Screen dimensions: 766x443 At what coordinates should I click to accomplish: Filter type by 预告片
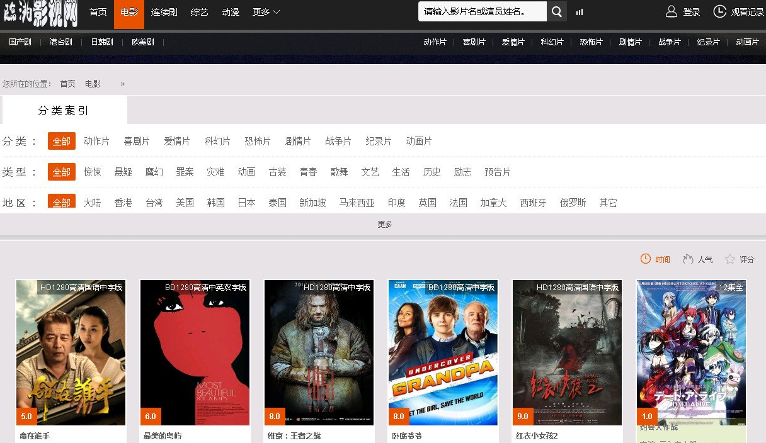(498, 172)
